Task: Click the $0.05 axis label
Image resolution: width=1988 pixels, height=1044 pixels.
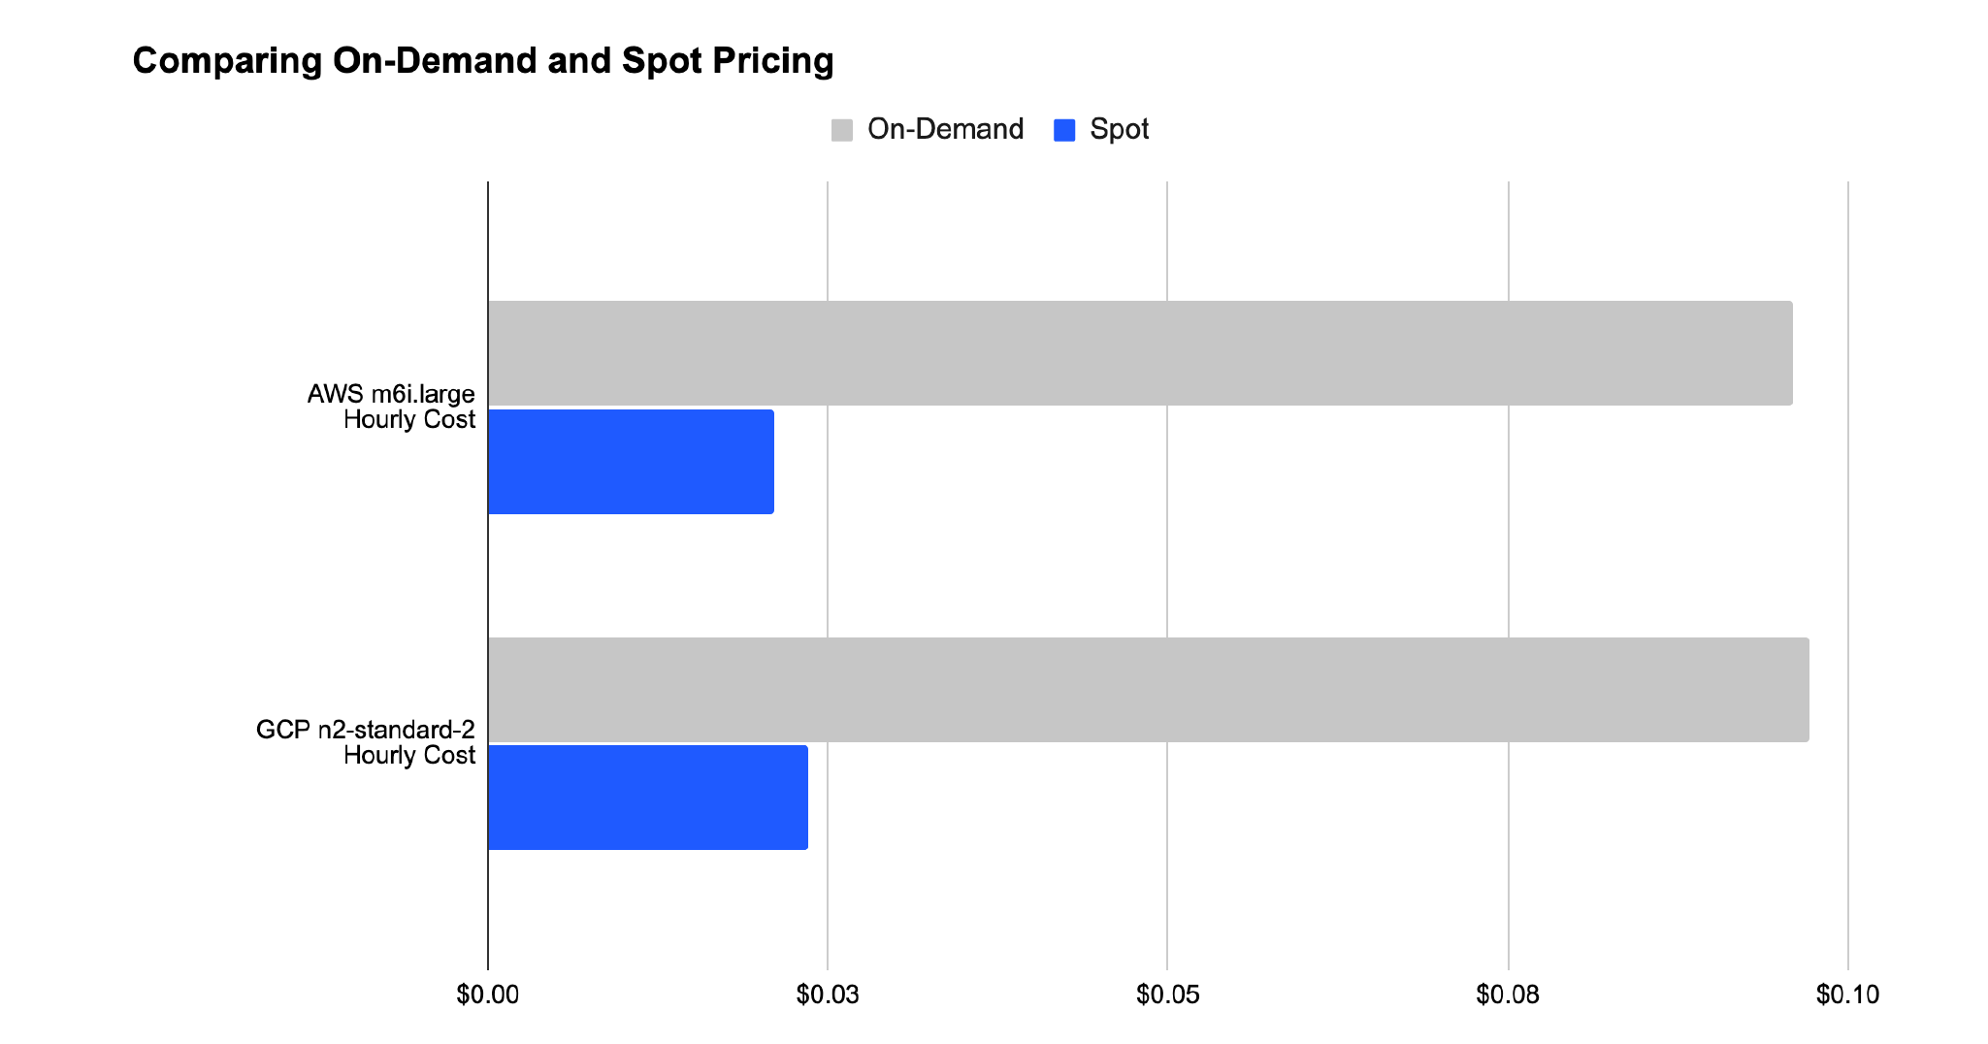Action: [x=1167, y=995]
